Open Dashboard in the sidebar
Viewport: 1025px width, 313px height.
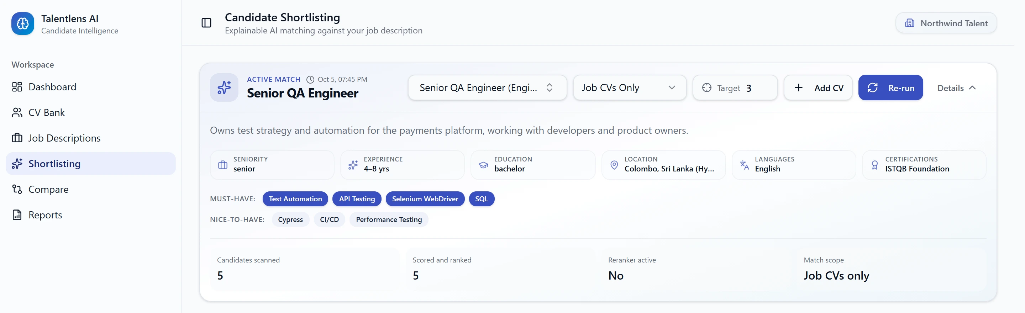pos(91,87)
